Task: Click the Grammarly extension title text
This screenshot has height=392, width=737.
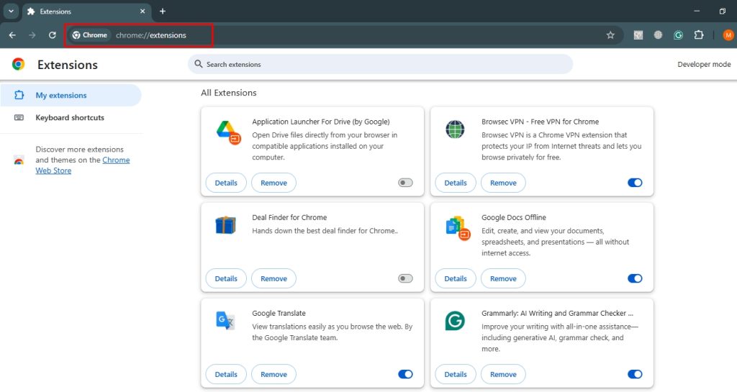Action: click(557, 313)
